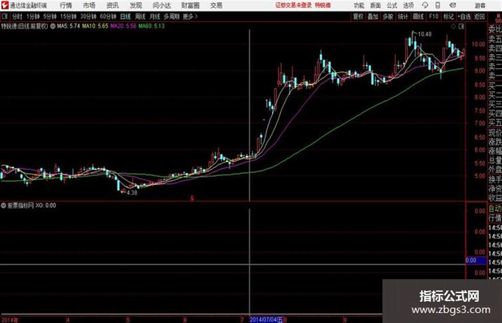The image size is (502, 323).
Task: Click the 统计 statistics toolbar button
Action: [x=403, y=16]
